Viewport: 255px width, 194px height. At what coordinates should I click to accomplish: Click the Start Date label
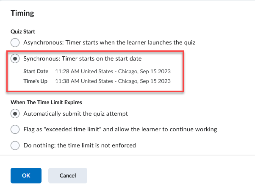pyautogui.click(x=36, y=71)
